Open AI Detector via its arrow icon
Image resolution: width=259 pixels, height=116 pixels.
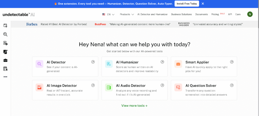click(x=93, y=62)
